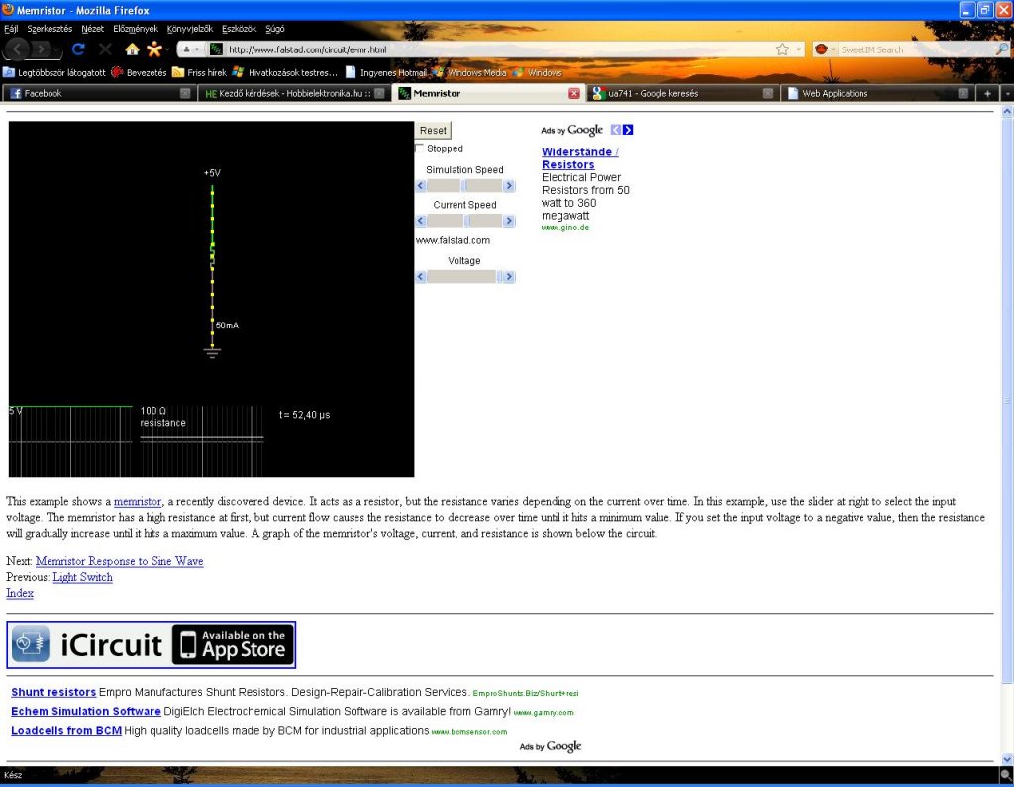This screenshot has width=1014, height=787.
Task: Go forward with the Forward arrow
Action: pyautogui.click(x=41, y=49)
